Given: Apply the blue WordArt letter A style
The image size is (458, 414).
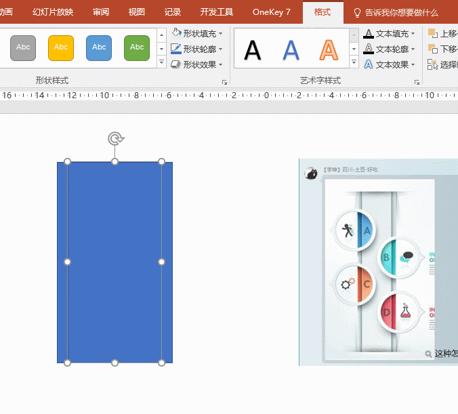Looking at the screenshot, I should point(291,49).
